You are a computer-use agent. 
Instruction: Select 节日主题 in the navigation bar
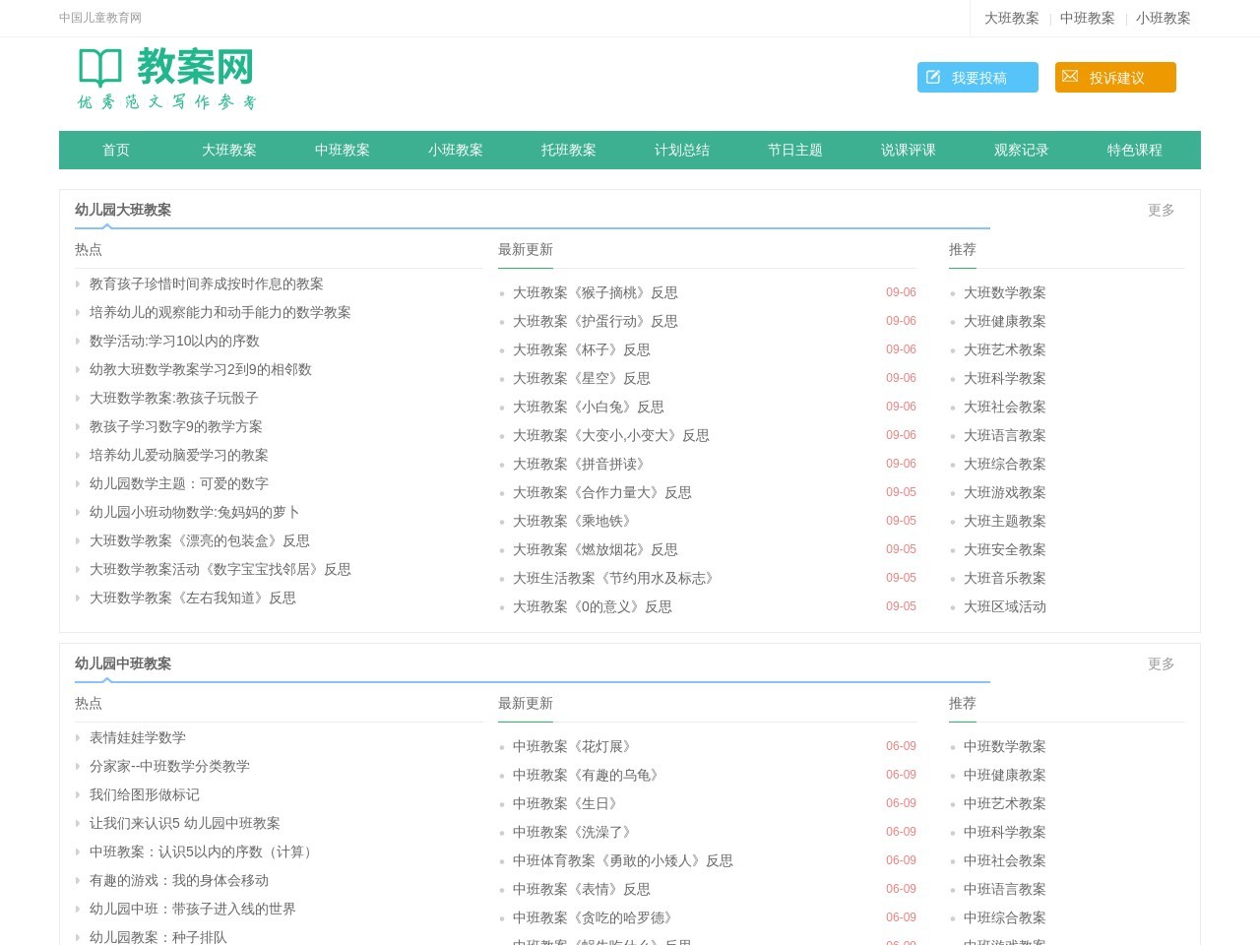click(x=794, y=150)
